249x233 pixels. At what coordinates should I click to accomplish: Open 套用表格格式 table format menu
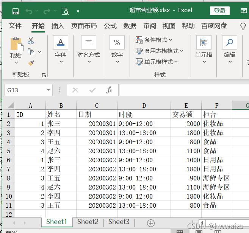coord(160,51)
